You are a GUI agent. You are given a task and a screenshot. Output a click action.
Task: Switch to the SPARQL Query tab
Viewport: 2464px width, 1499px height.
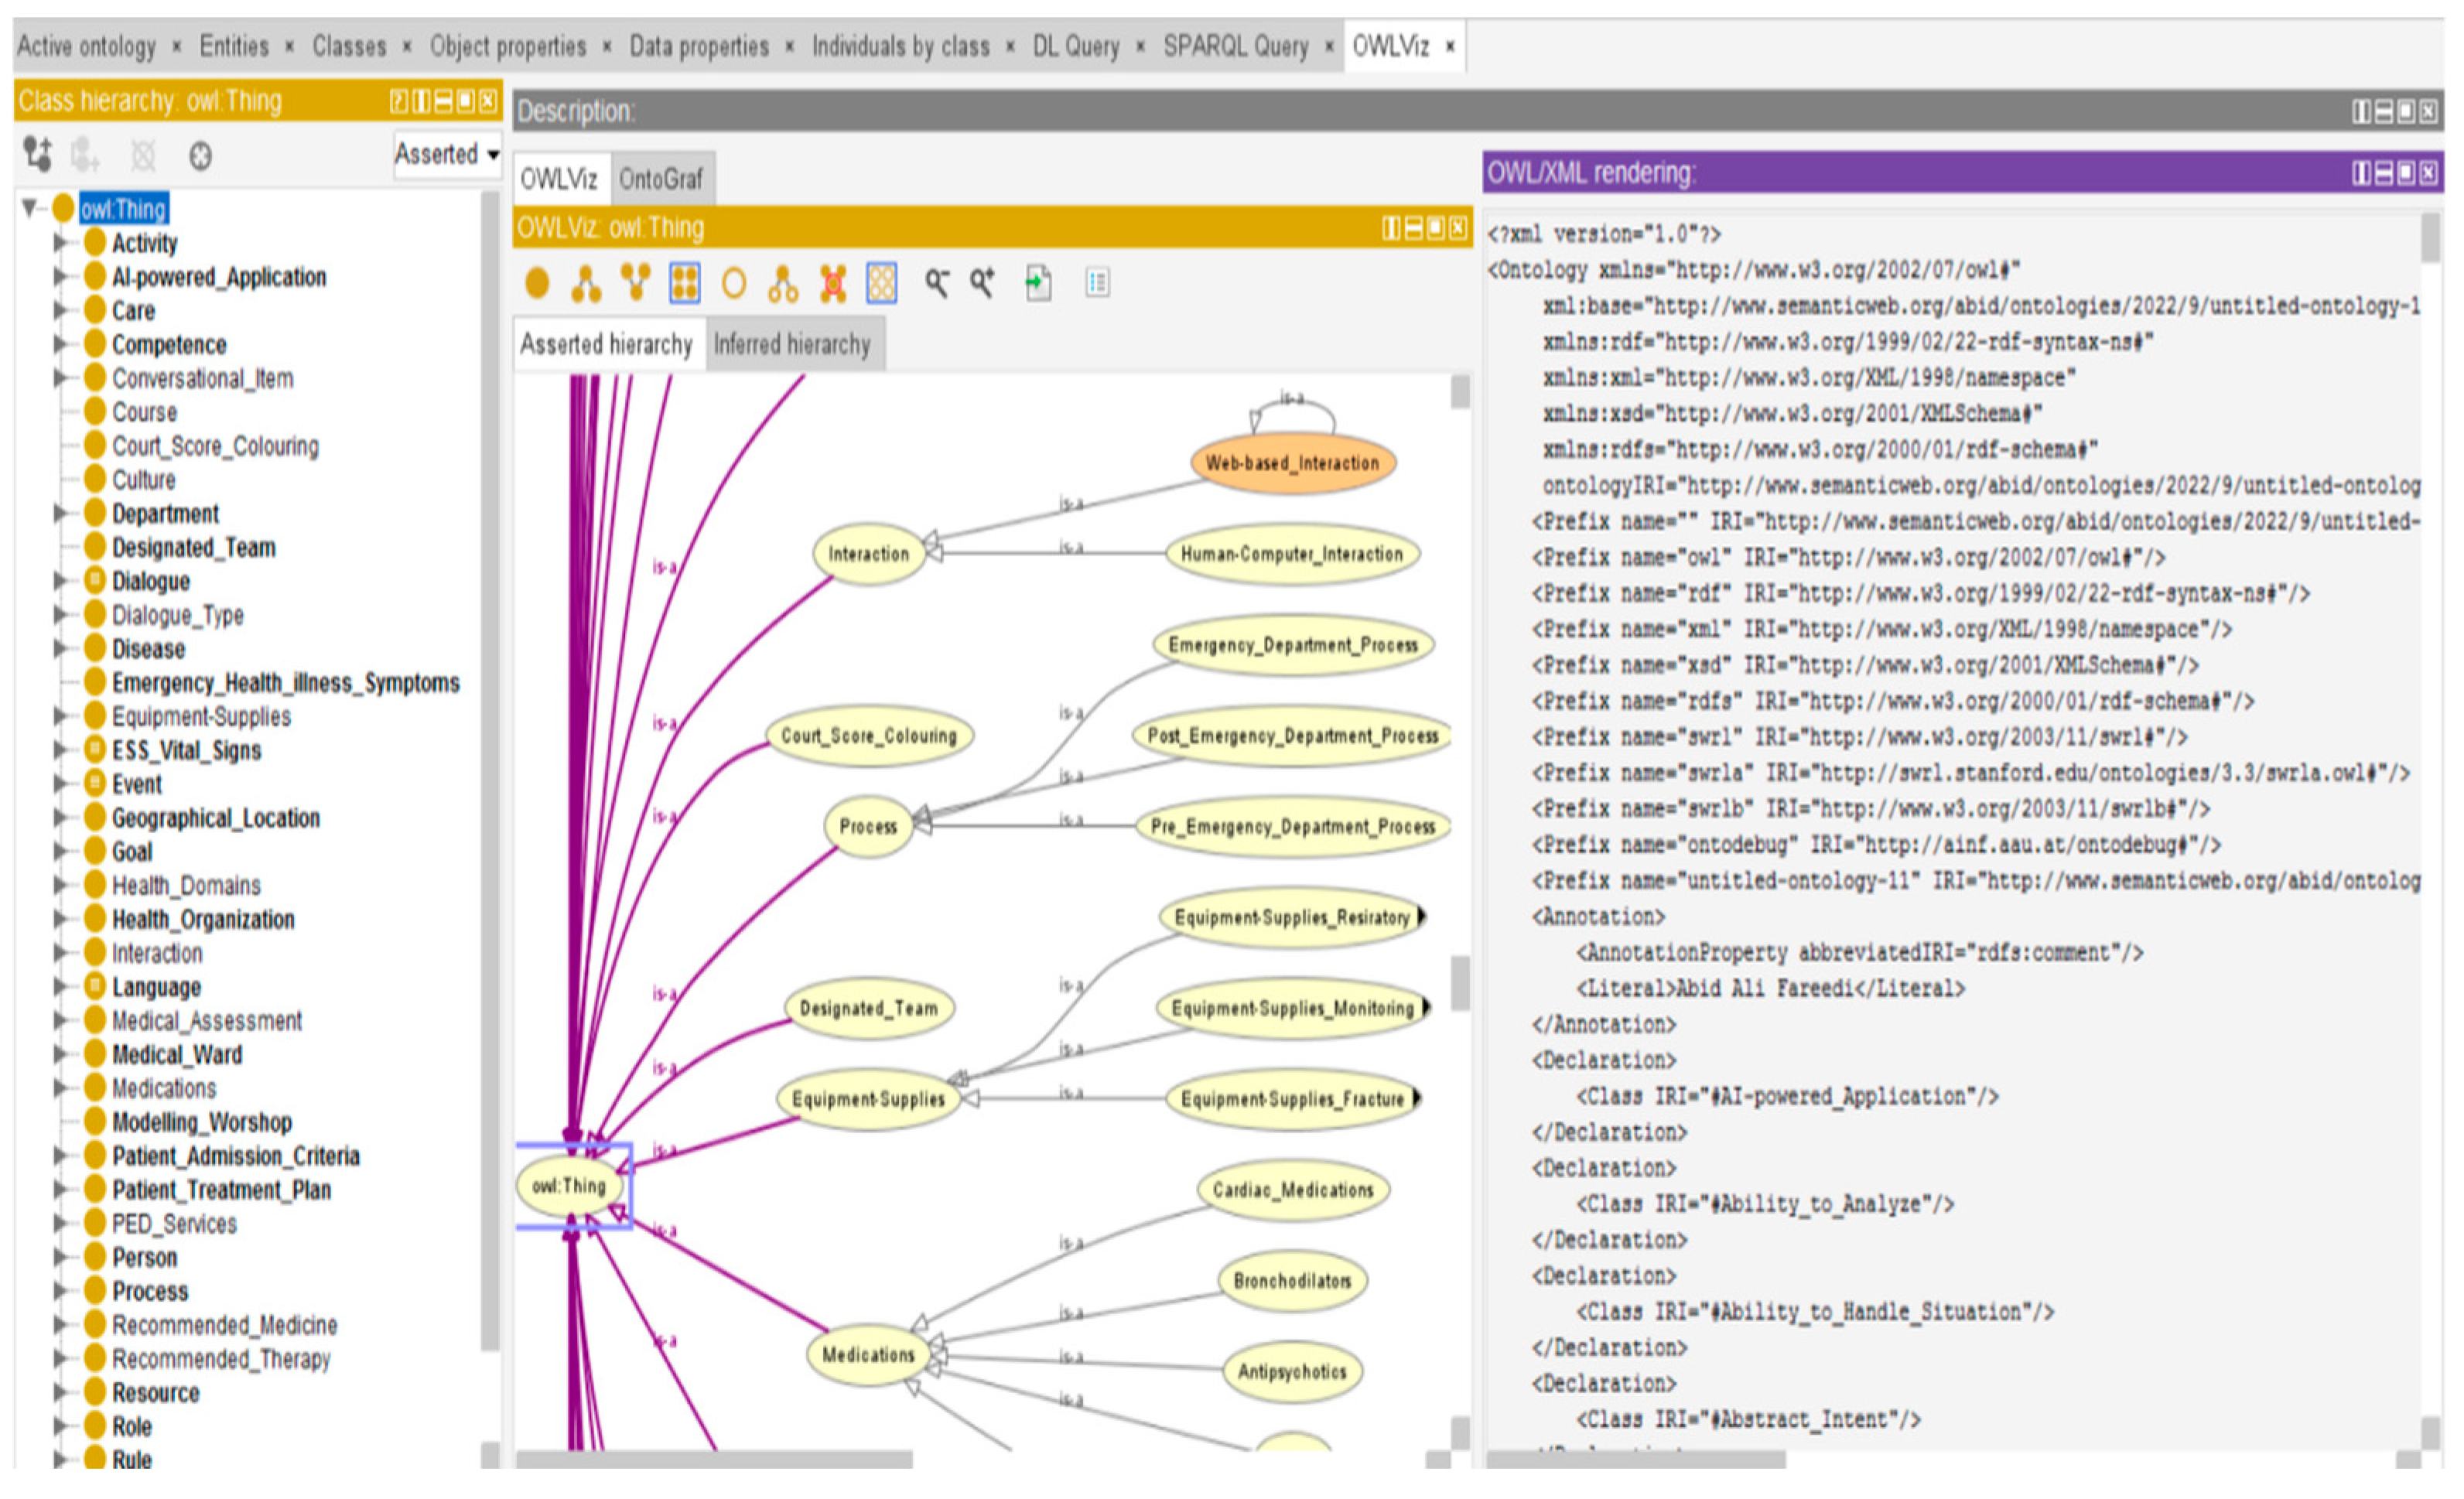(1235, 47)
